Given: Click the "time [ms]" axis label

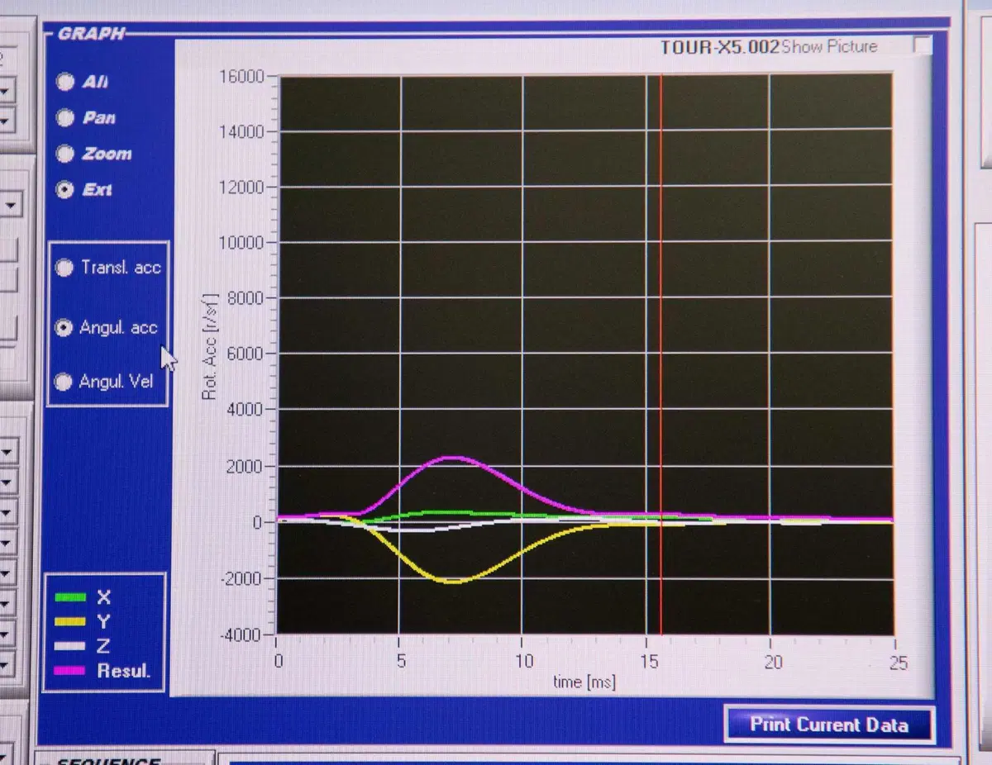Looking at the screenshot, I should [584, 682].
